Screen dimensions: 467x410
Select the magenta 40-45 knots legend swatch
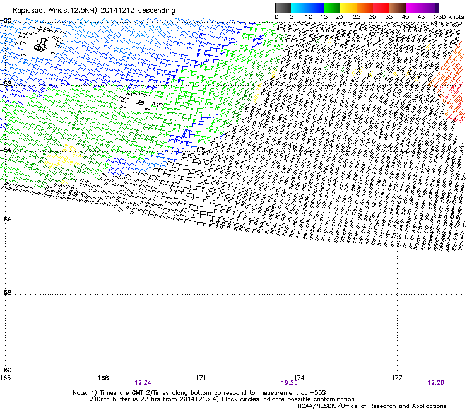[414, 8]
